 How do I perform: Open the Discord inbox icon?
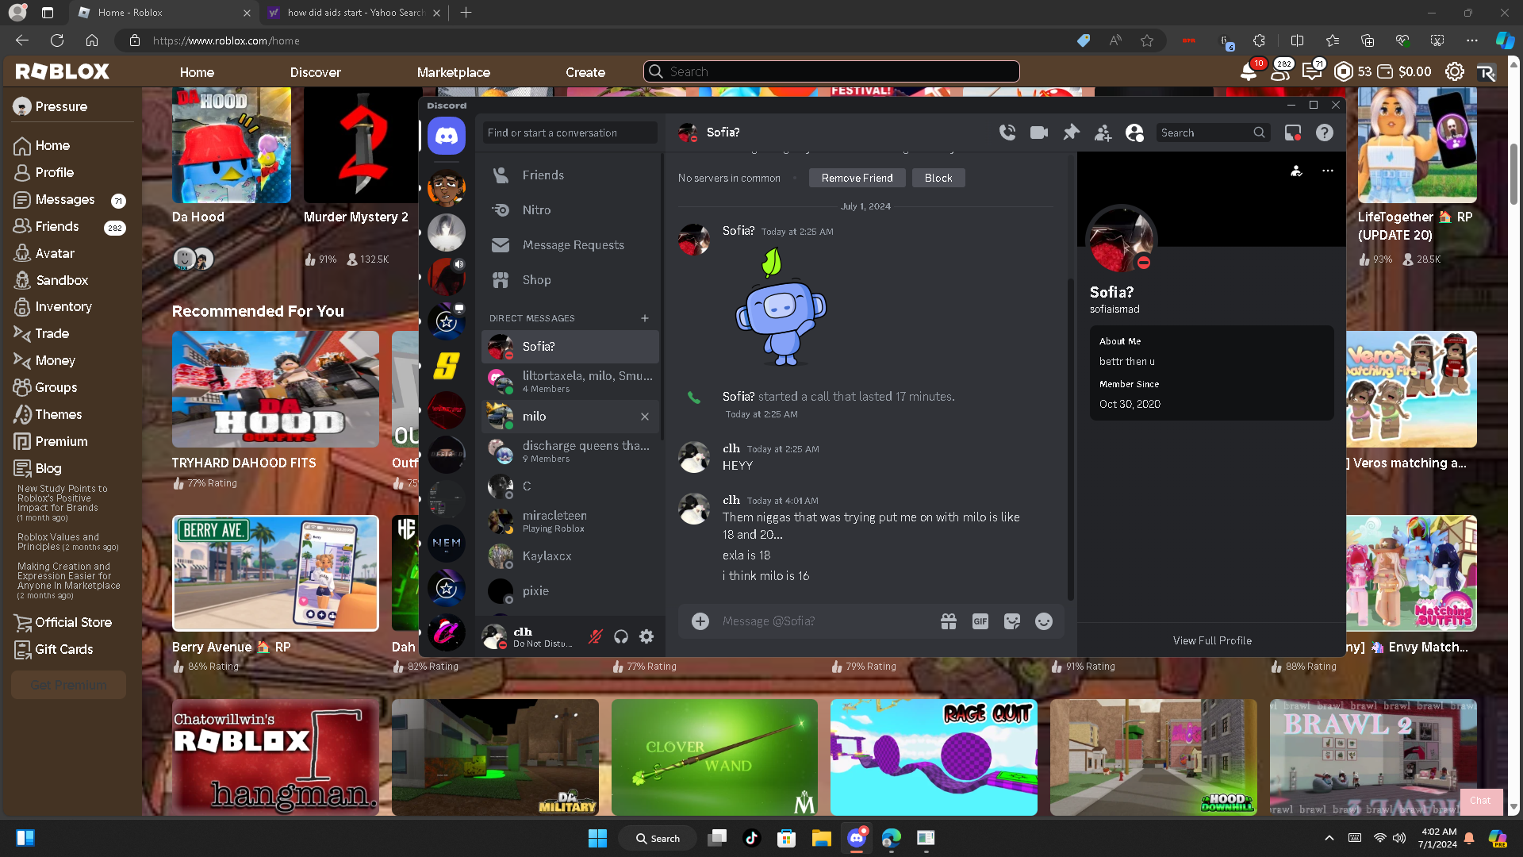click(x=1293, y=133)
